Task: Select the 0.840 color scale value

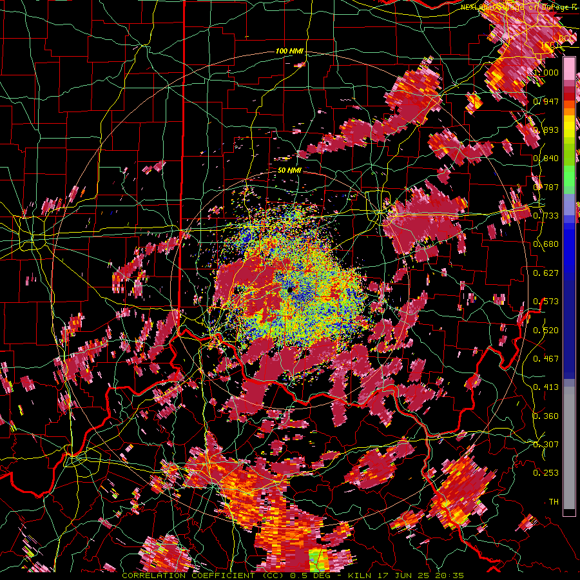Action: pyautogui.click(x=546, y=159)
